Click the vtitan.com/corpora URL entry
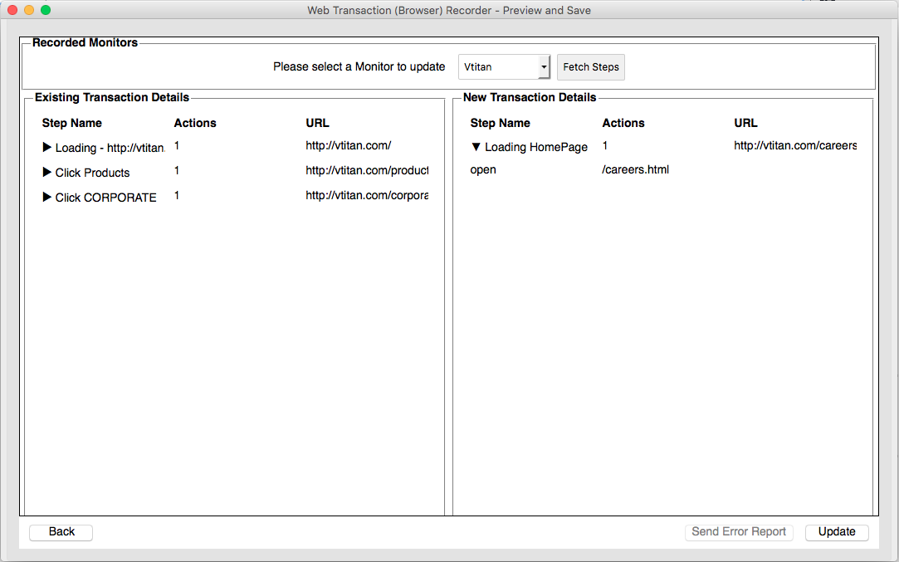Image resolution: width=899 pixels, height=562 pixels. click(366, 195)
